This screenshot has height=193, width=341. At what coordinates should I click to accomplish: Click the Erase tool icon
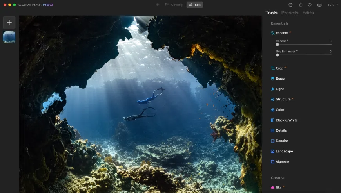272,79
